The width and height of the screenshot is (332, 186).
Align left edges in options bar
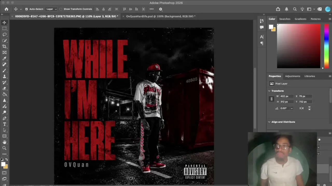[x=98, y=9]
